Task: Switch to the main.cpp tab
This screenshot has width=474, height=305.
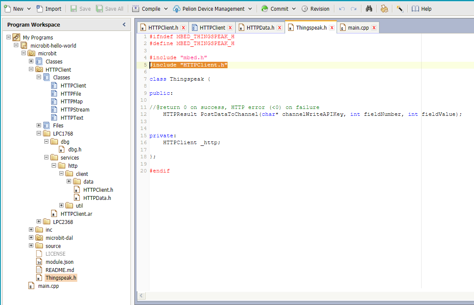Action: [x=358, y=27]
